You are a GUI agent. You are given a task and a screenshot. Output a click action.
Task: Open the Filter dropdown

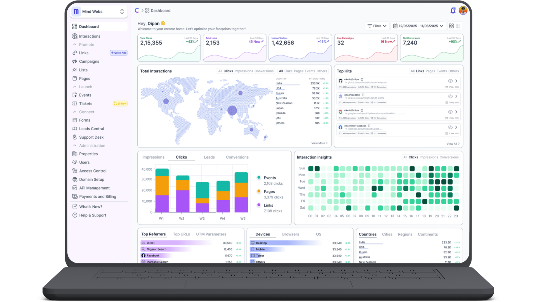click(x=377, y=26)
